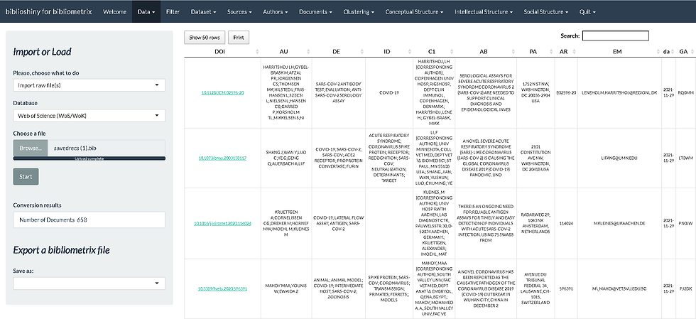
Task: Open the Authors navbar menu
Action: [x=276, y=12]
